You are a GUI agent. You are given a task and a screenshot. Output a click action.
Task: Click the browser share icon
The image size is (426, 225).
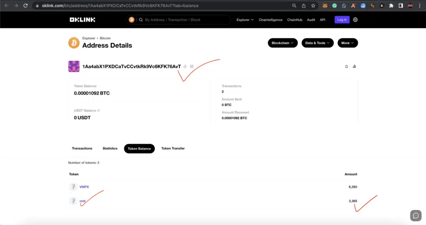click(x=304, y=6)
